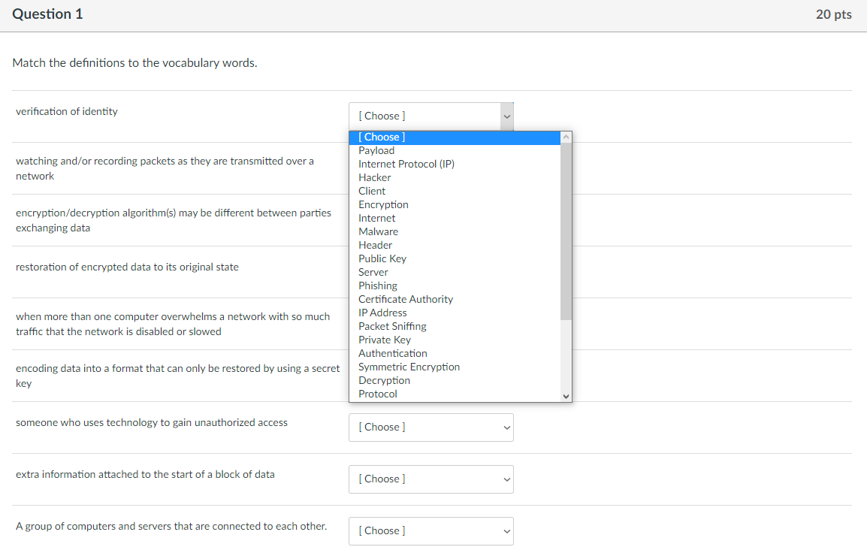867x556 pixels.
Task: Select 'Internet Protocol (IP)' option
Action: pos(455,165)
